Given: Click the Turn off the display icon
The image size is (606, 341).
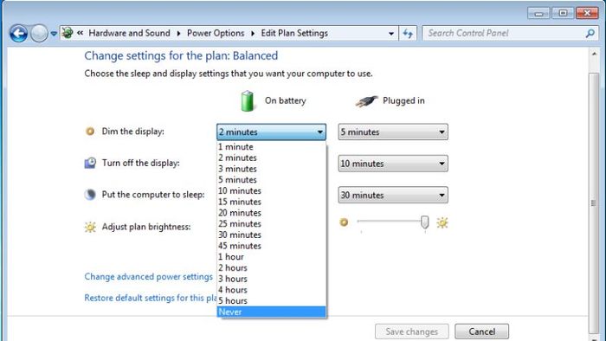Looking at the screenshot, I should (90, 163).
